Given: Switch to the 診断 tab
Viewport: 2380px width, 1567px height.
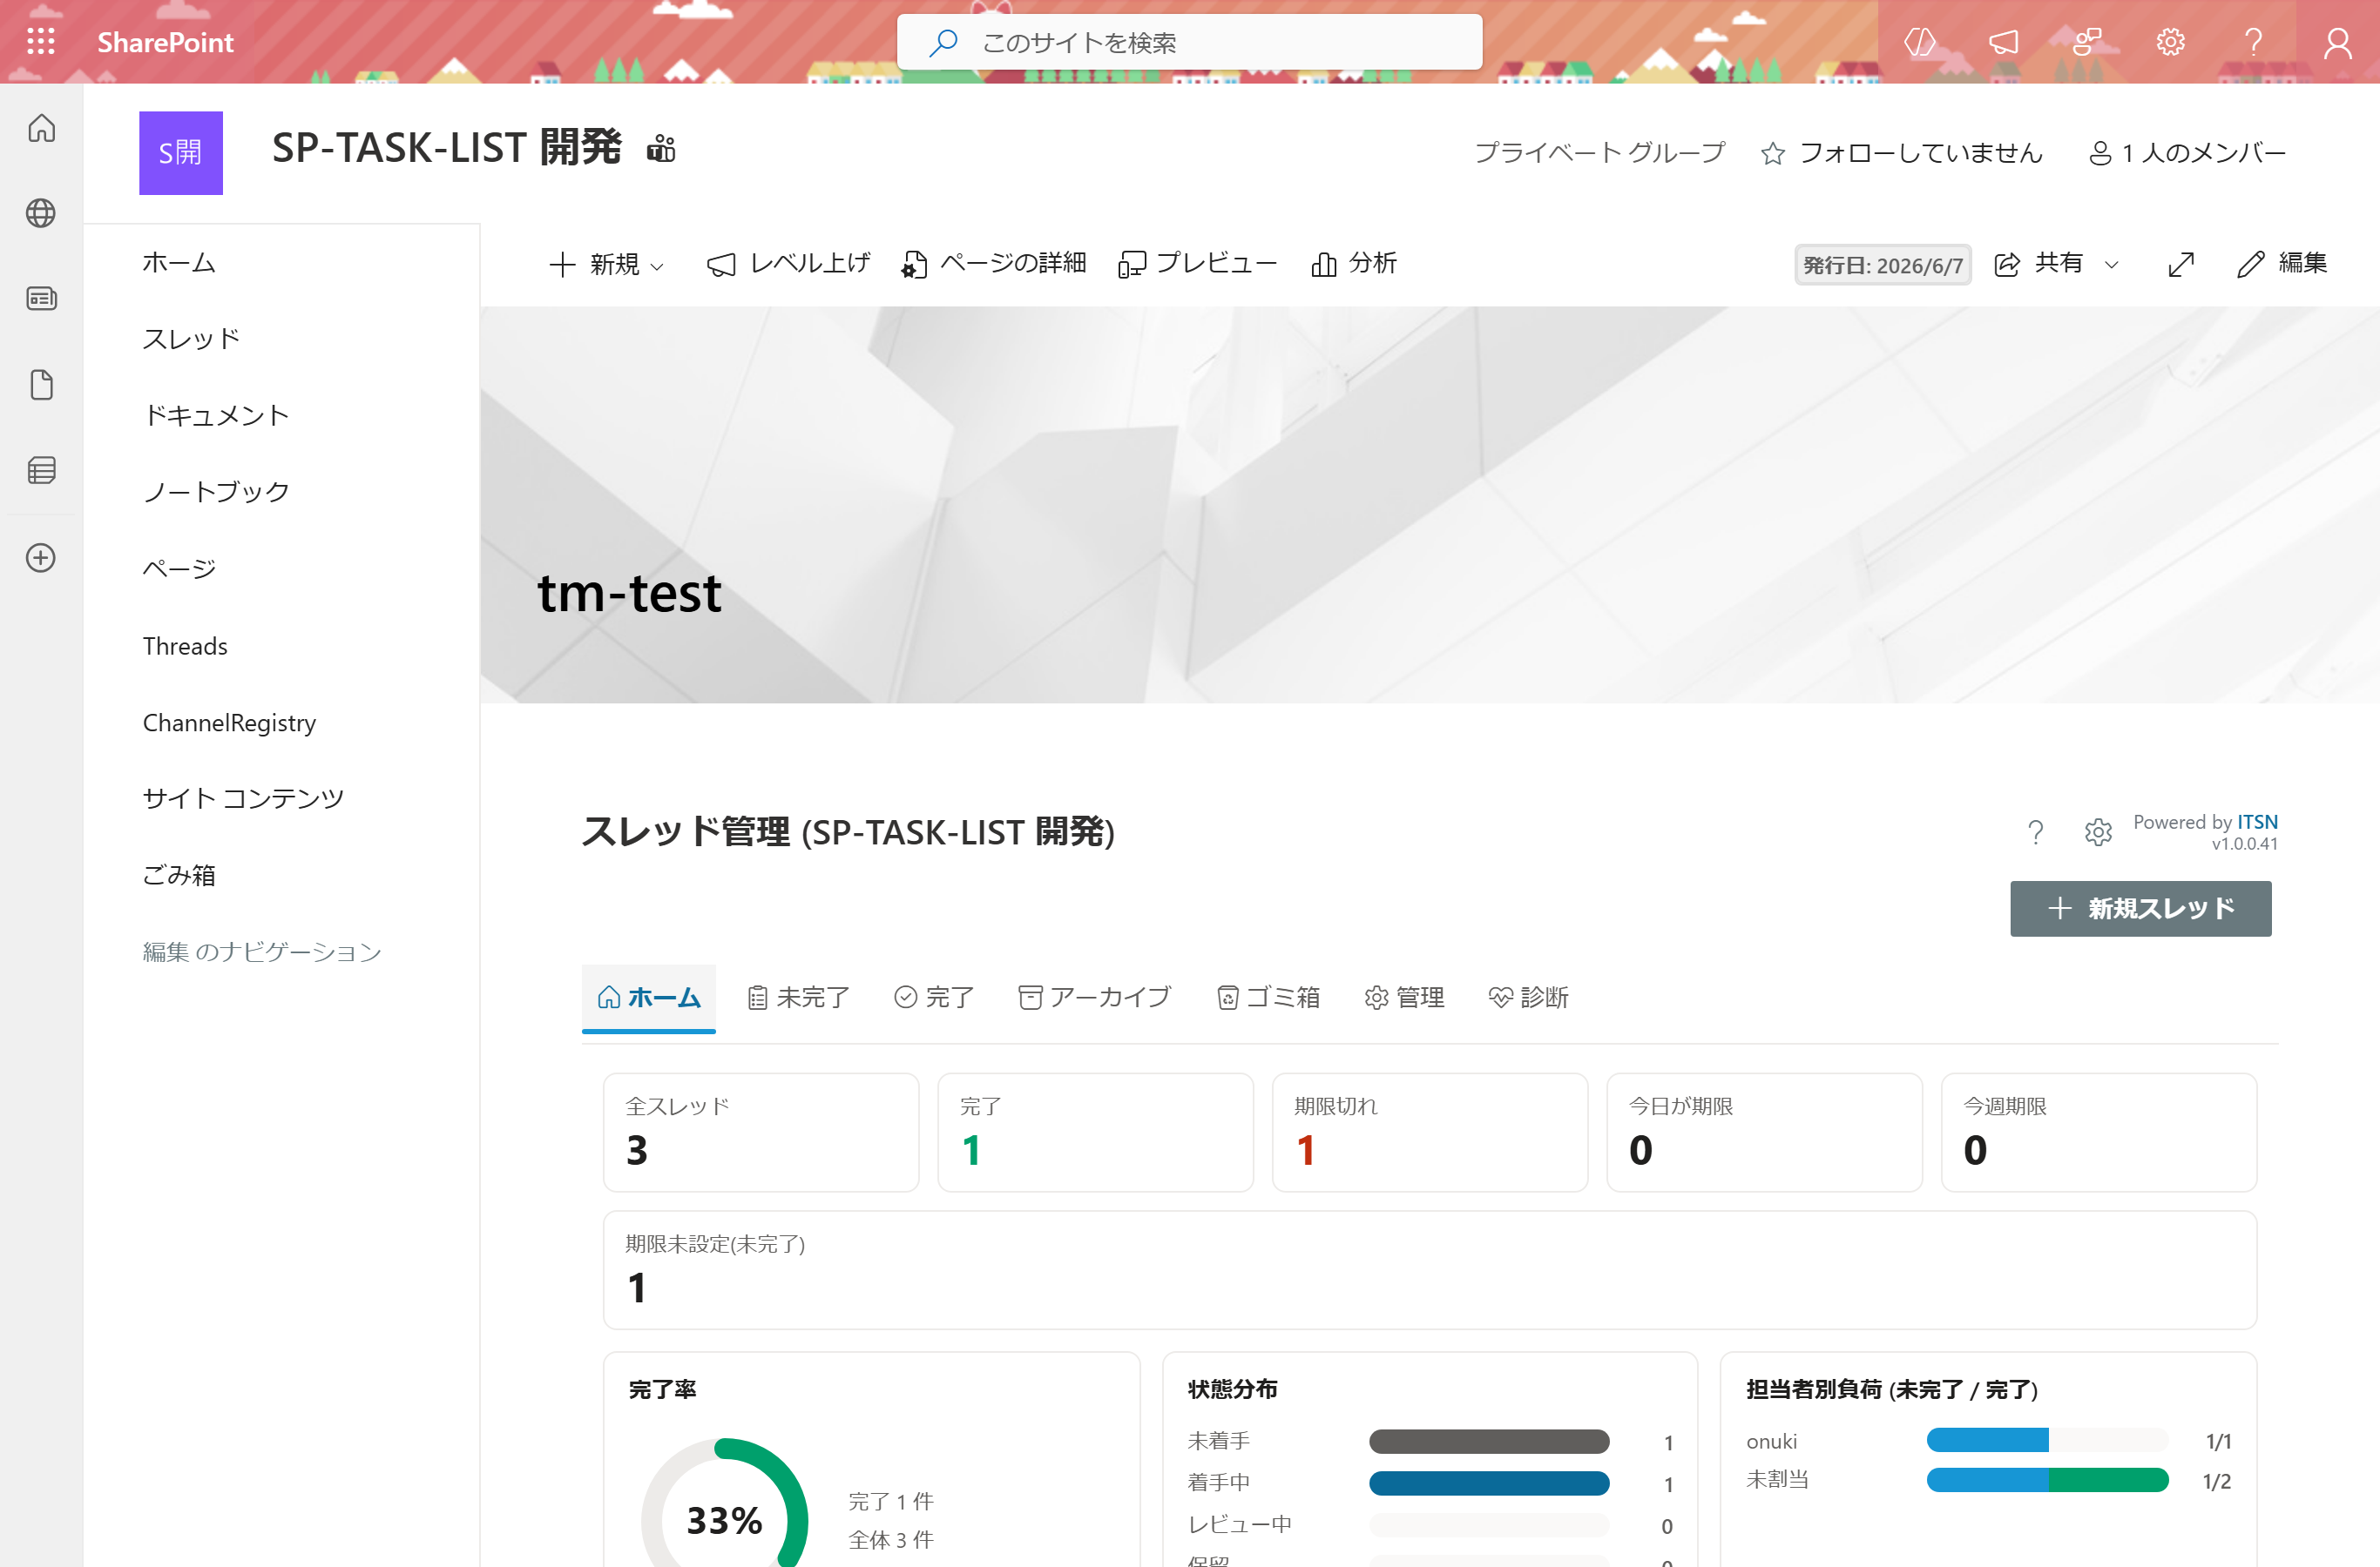Looking at the screenshot, I should pyautogui.click(x=1528, y=998).
